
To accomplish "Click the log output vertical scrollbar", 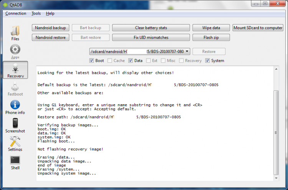I will coord(276,132).
